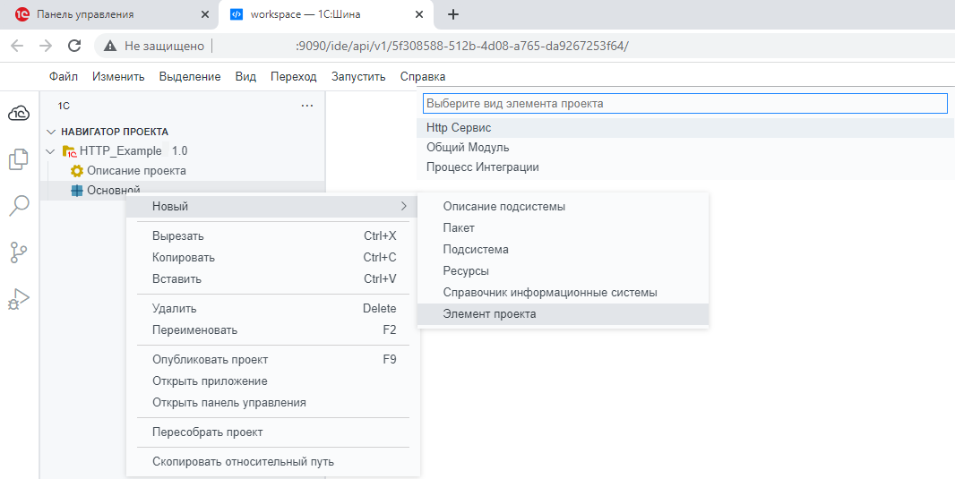This screenshot has width=955, height=479.
Task: Open the 1C cloud view in activity bar
Action: pyautogui.click(x=19, y=114)
